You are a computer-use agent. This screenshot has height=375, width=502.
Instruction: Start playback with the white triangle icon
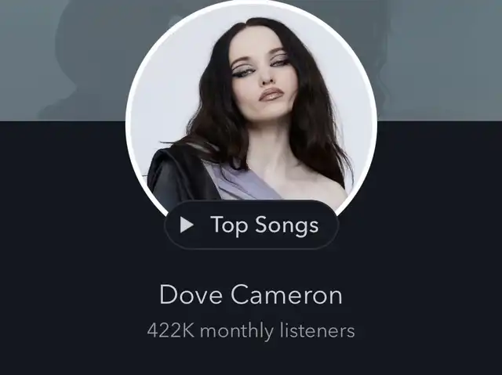[x=187, y=225]
